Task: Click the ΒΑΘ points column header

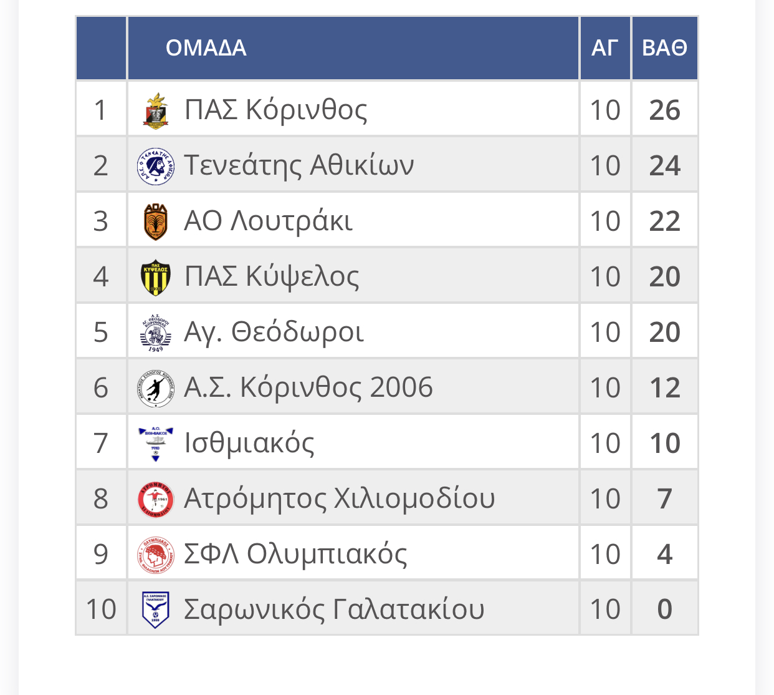Action: click(x=664, y=48)
